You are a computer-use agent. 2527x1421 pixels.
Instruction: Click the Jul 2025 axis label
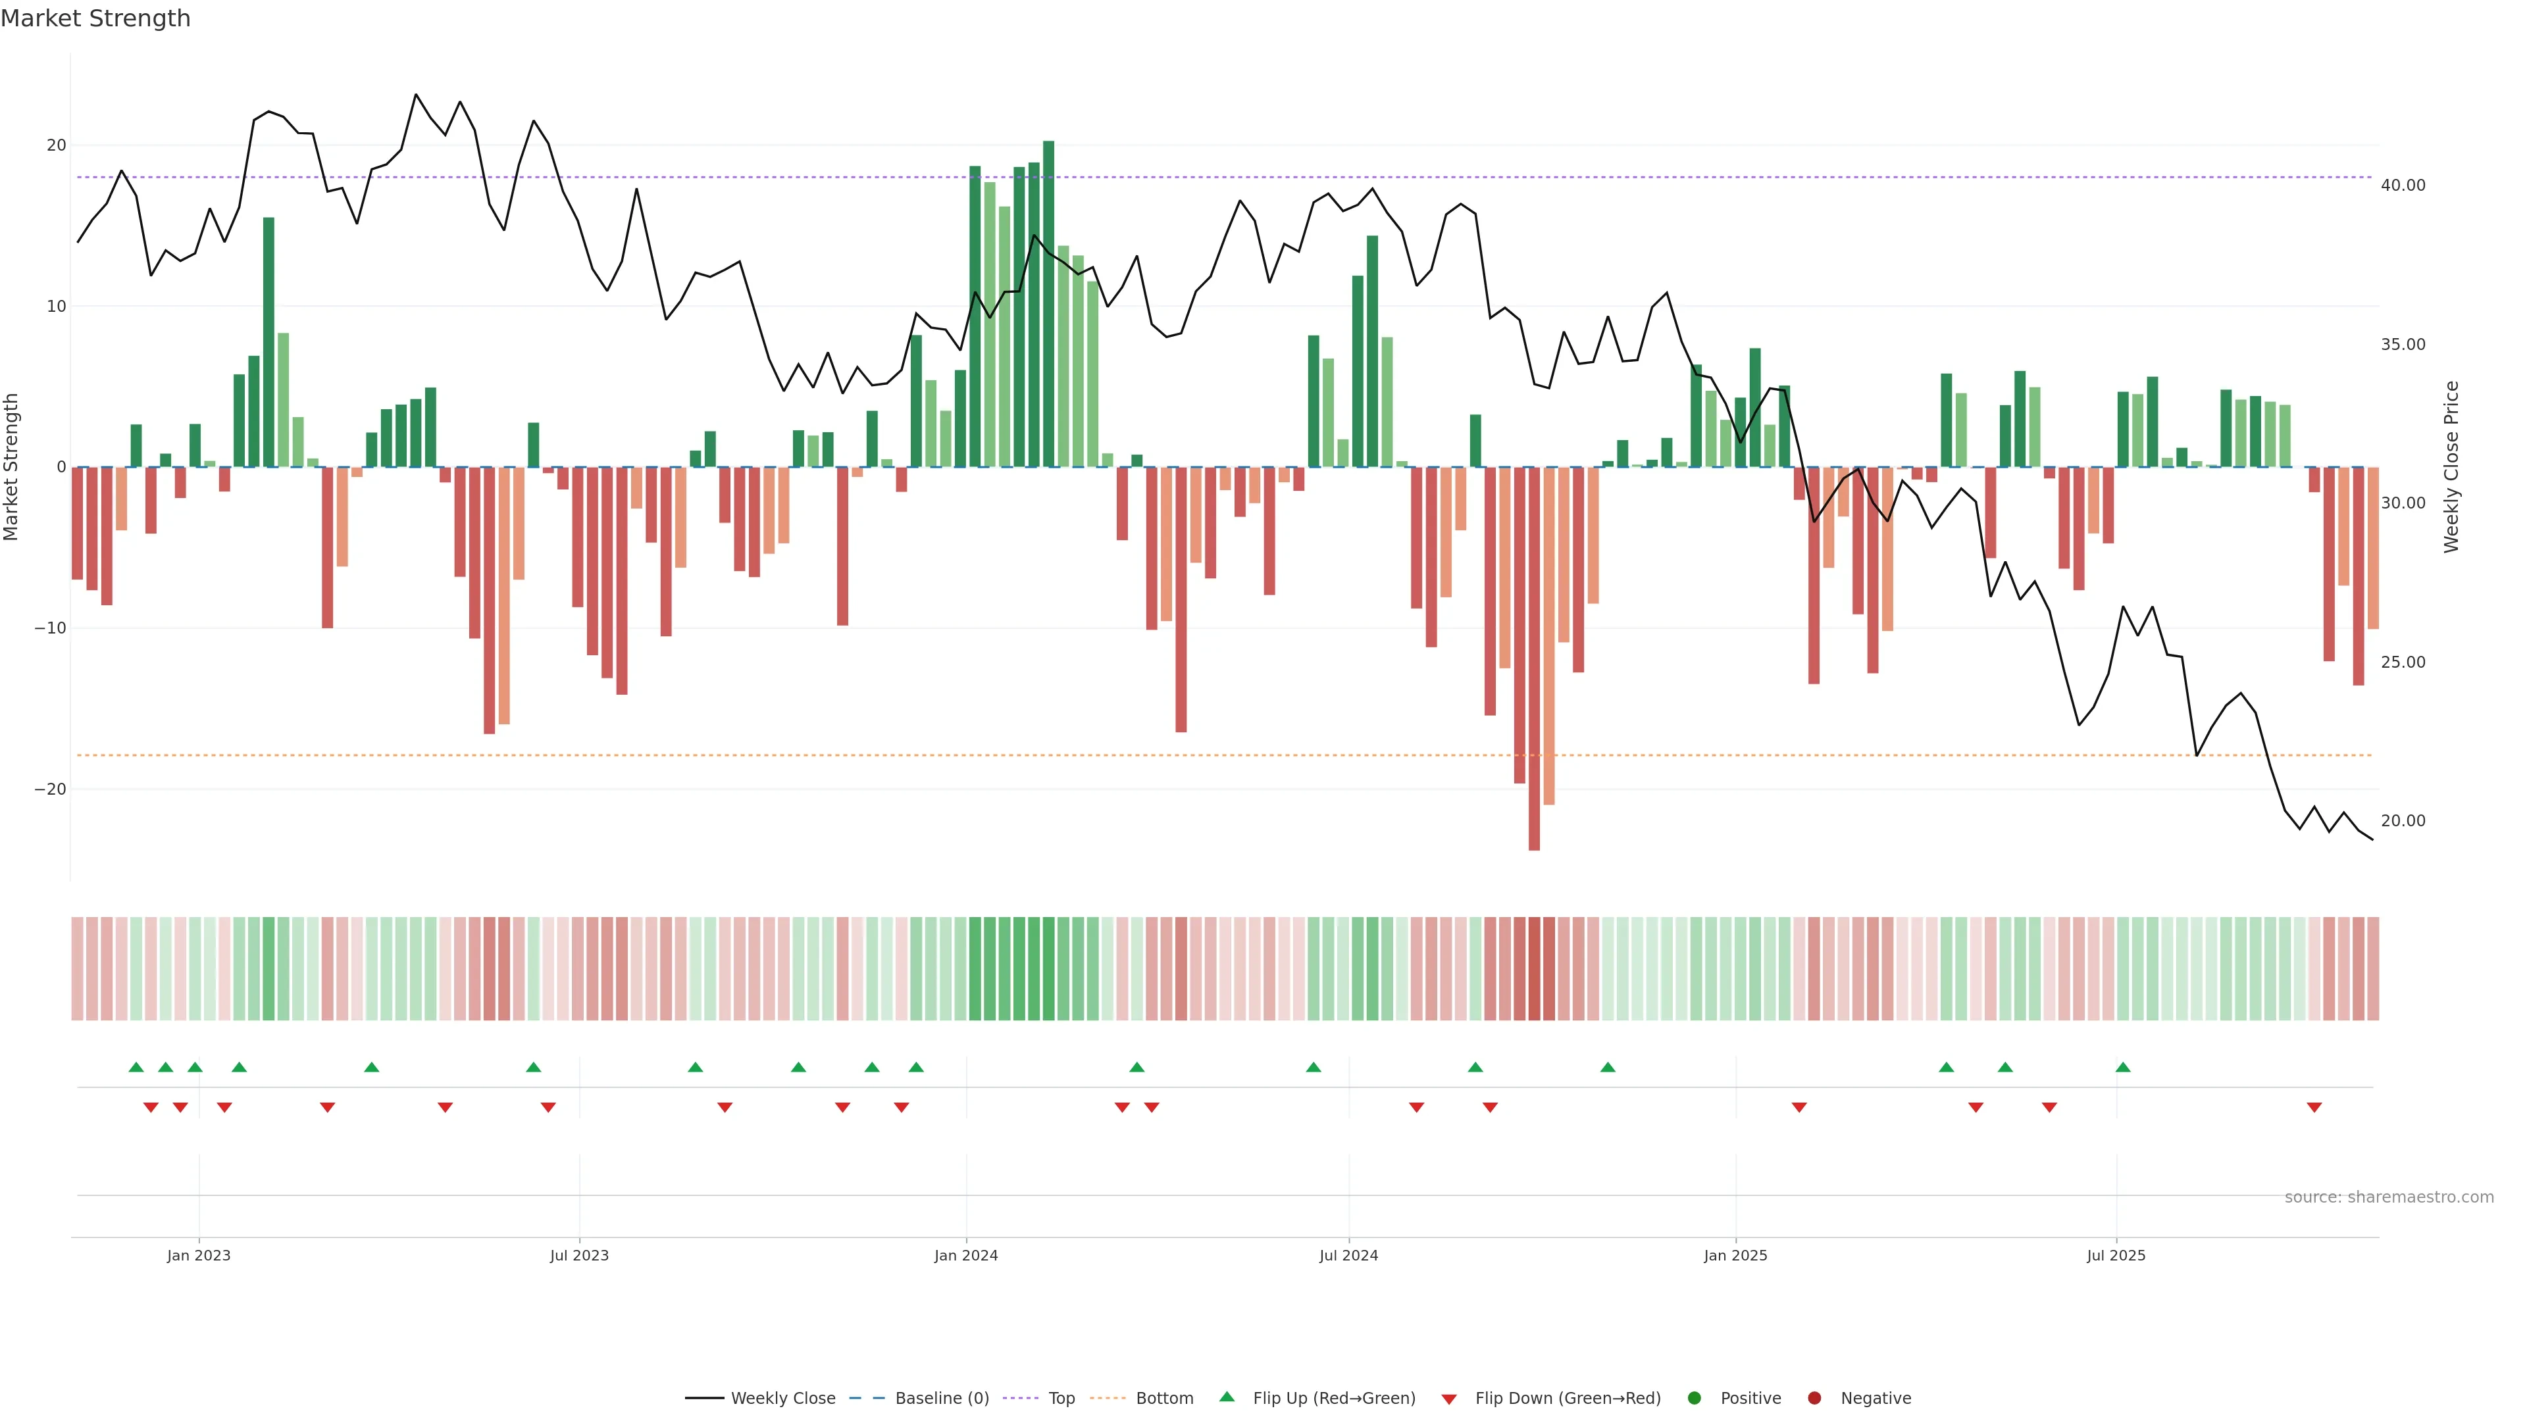[2116, 1255]
